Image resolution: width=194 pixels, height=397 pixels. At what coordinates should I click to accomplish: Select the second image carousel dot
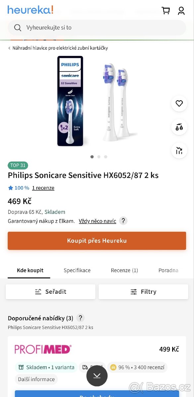[x=99, y=157]
